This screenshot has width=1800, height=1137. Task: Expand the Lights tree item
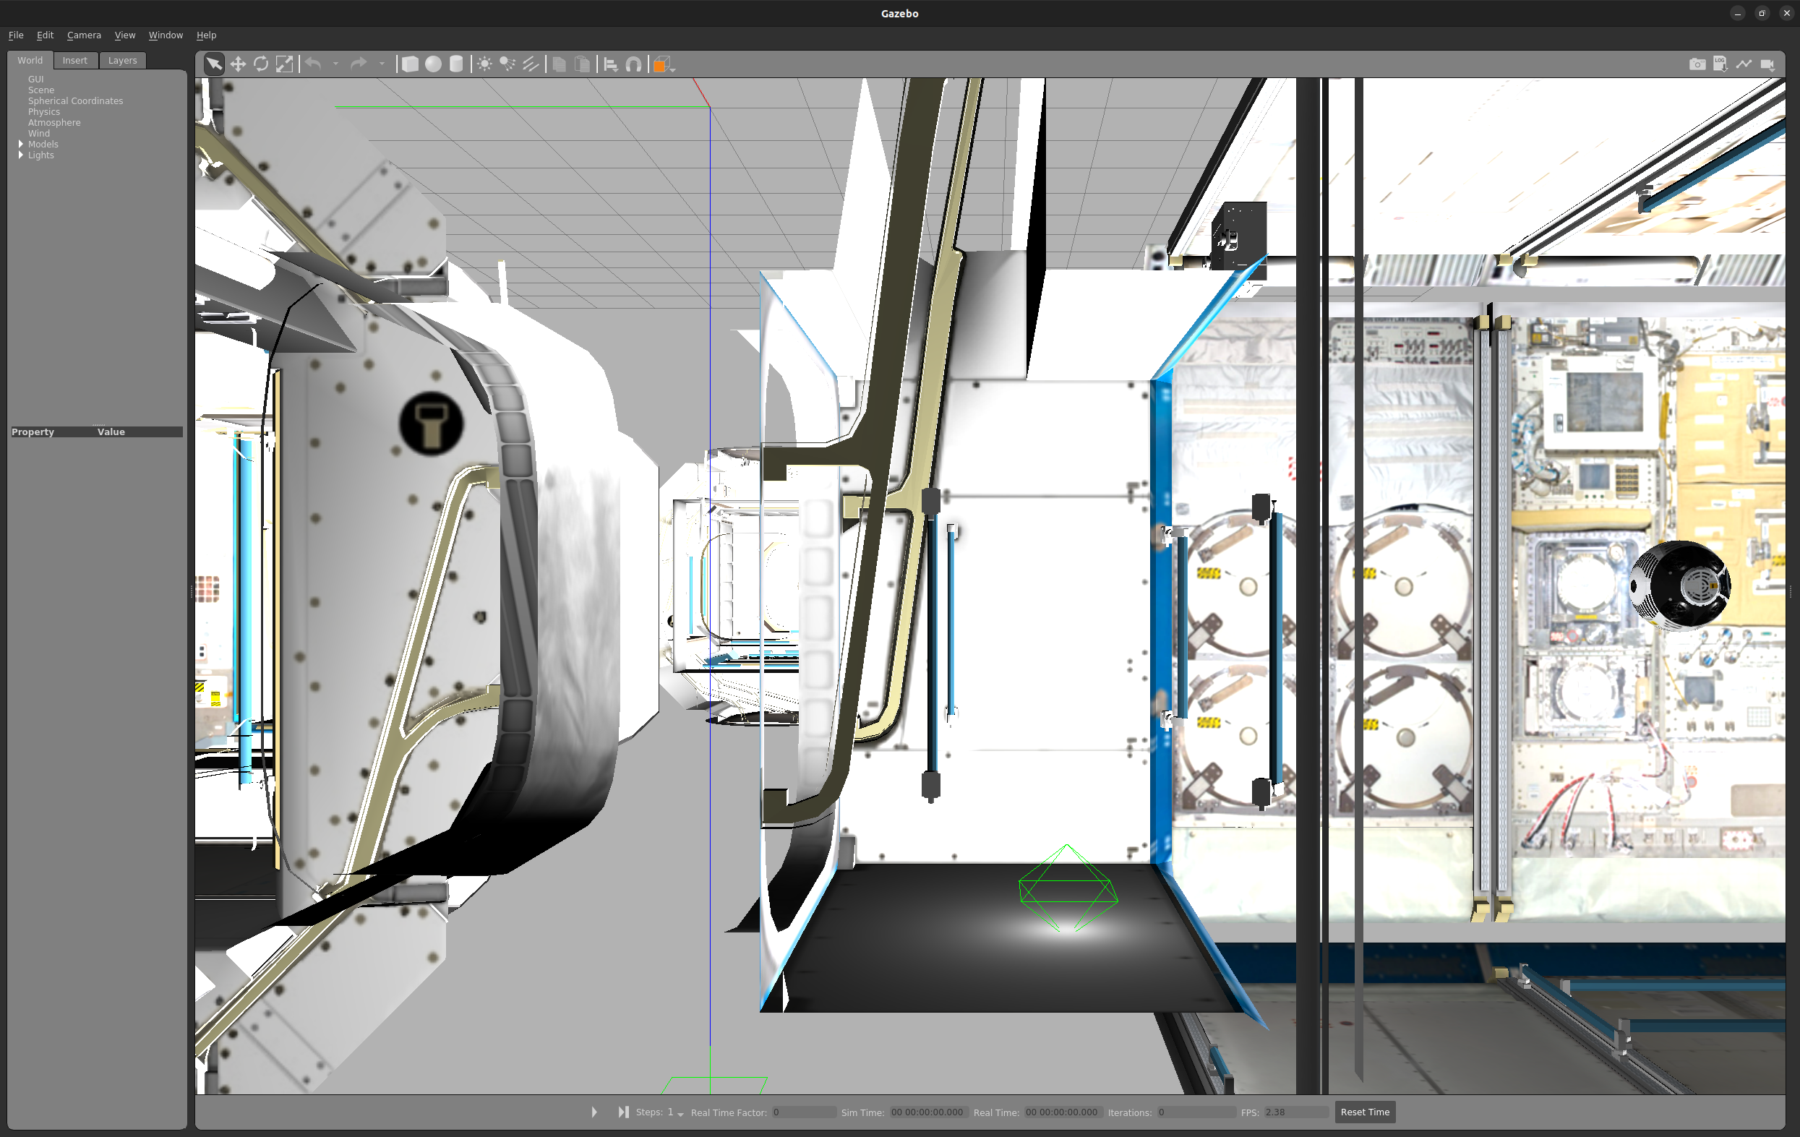pos(21,155)
